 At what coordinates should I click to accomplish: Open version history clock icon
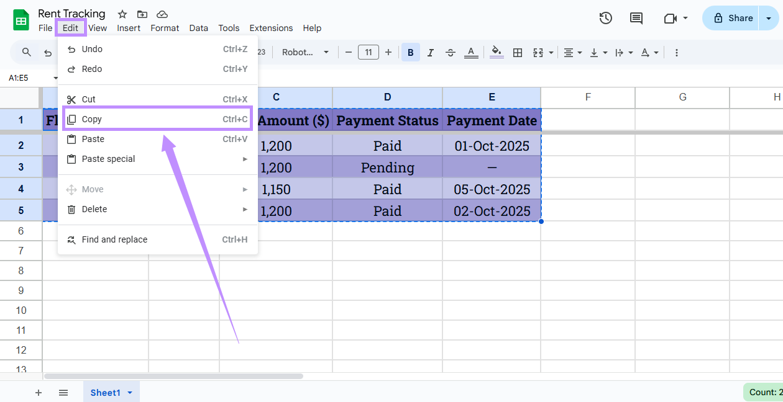[x=606, y=18]
